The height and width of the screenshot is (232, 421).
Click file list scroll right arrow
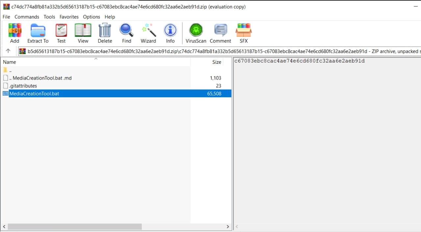click(x=228, y=227)
